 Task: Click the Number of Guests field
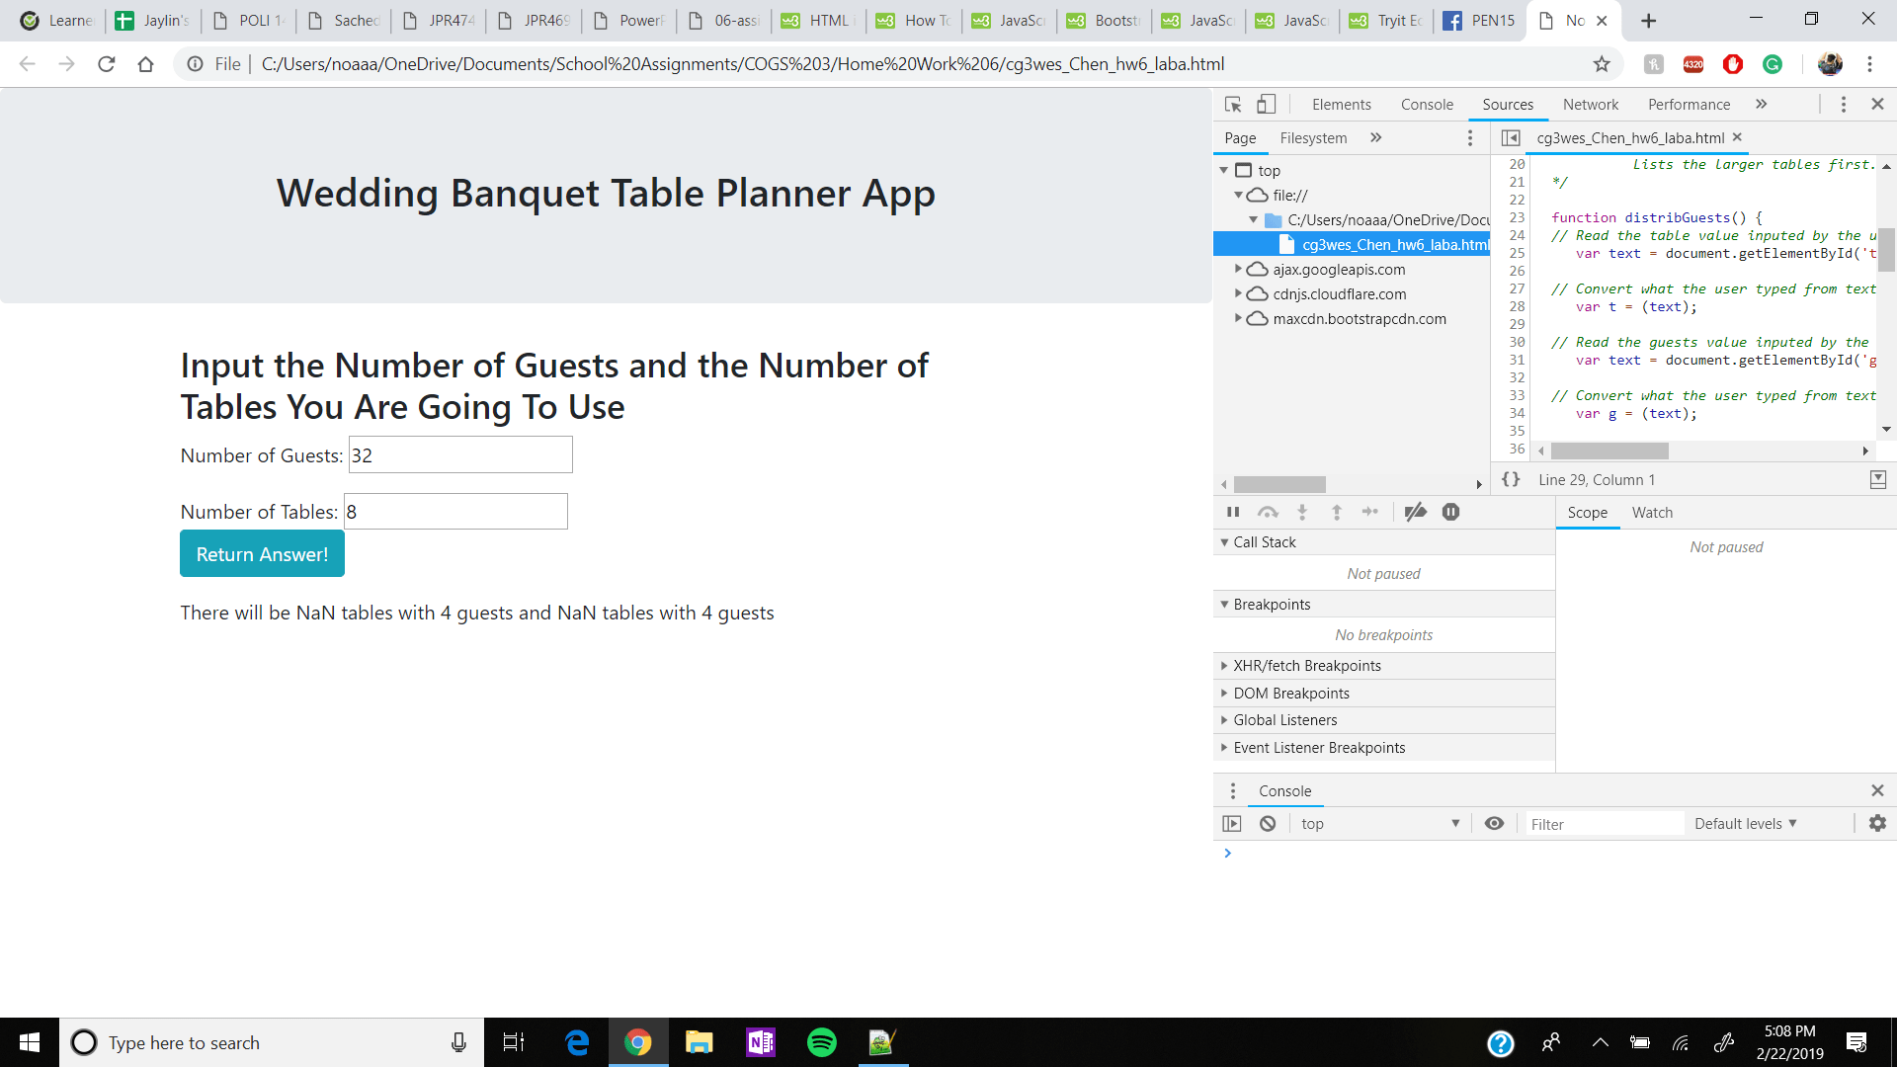(460, 455)
